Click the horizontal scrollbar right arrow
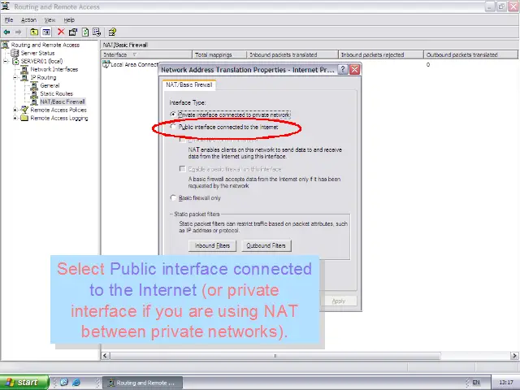Screen dimensions: 520x390 514,356
